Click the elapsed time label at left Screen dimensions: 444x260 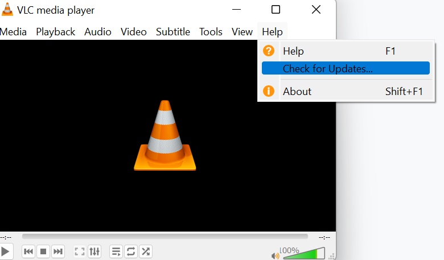(6, 237)
